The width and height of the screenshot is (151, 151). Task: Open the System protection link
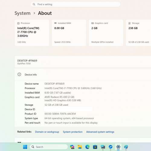point(73,132)
